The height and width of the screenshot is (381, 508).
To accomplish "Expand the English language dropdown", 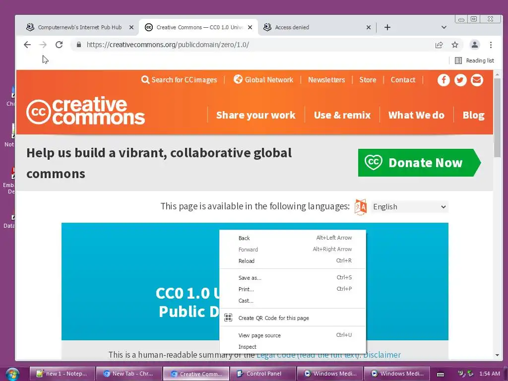I will point(409,207).
